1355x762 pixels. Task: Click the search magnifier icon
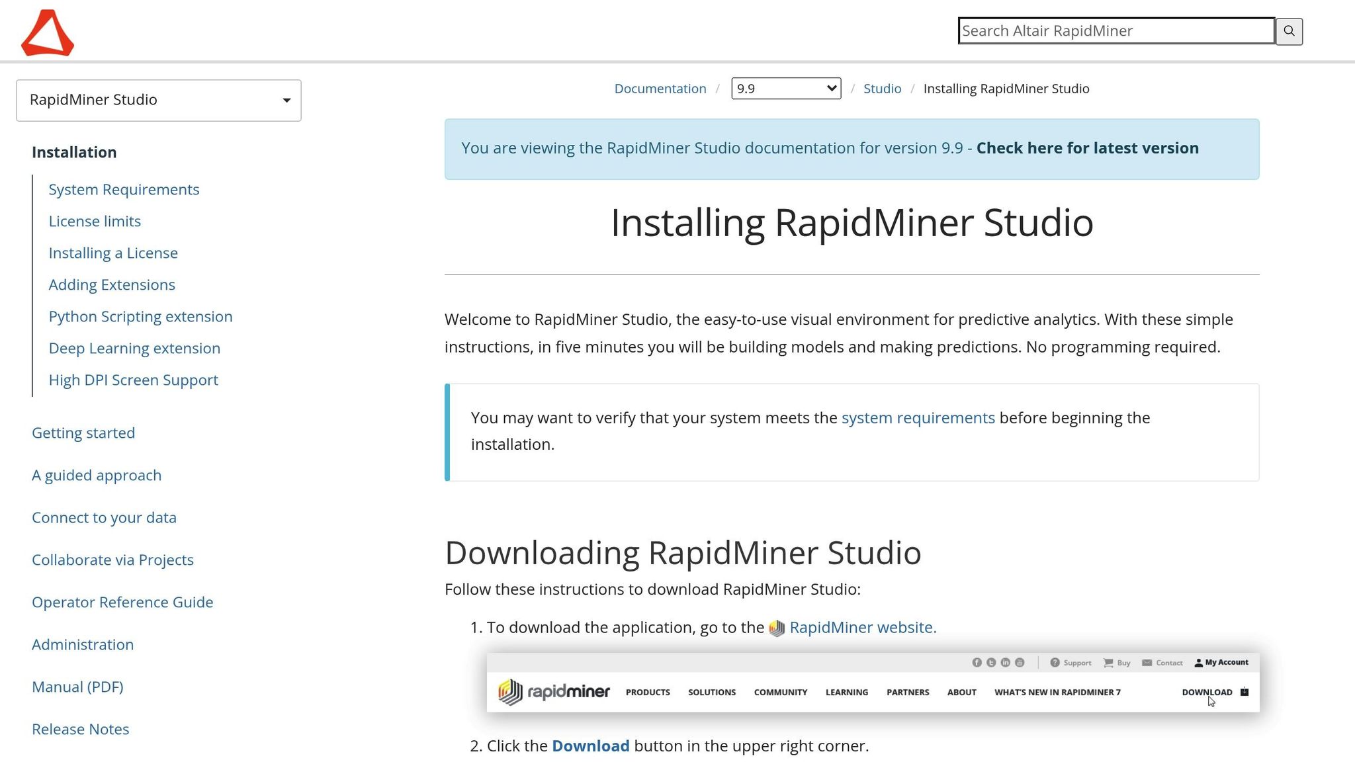pyautogui.click(x=1288, y=31)
